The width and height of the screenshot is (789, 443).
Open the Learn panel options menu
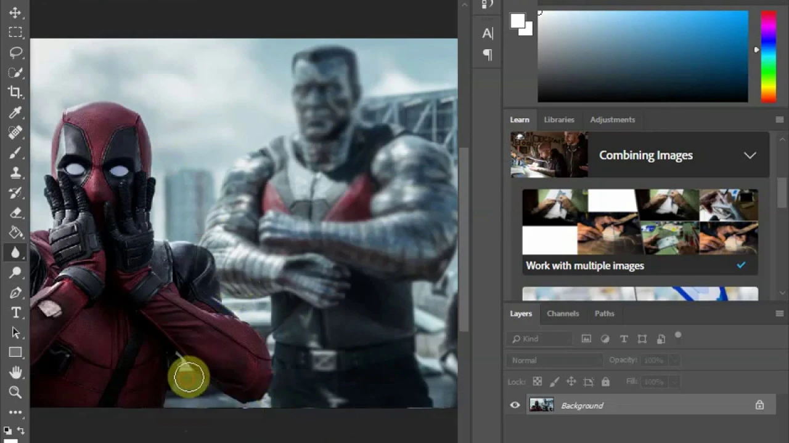click(779, 119)
